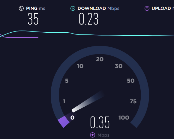Image resolution: width=174 pixels, height=139 pixels.
Task: Click the DOWNLOAD Mbps label
Action: tap(98, 8)
